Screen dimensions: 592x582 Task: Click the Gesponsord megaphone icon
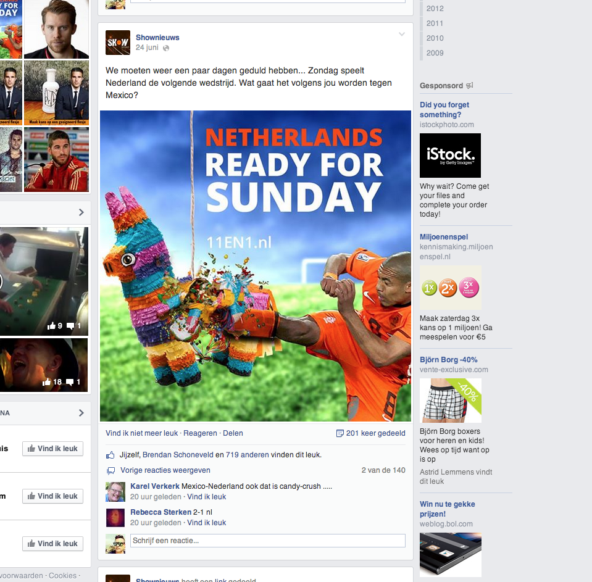[469, 86]
